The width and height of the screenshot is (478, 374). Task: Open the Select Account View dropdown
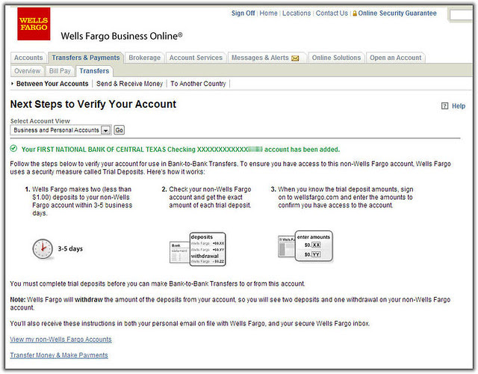(60, 130)
